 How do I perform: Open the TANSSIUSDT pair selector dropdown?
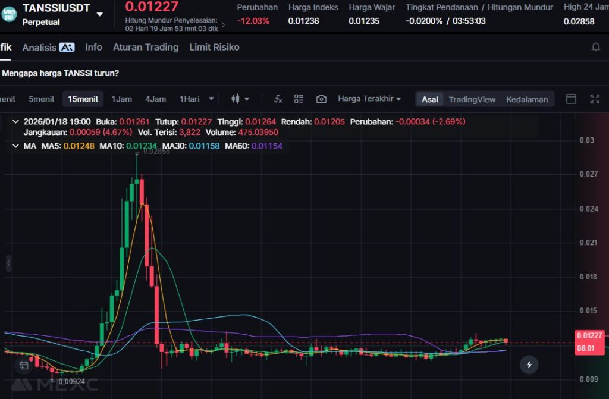pyautogui.click(x=99, y=14)
